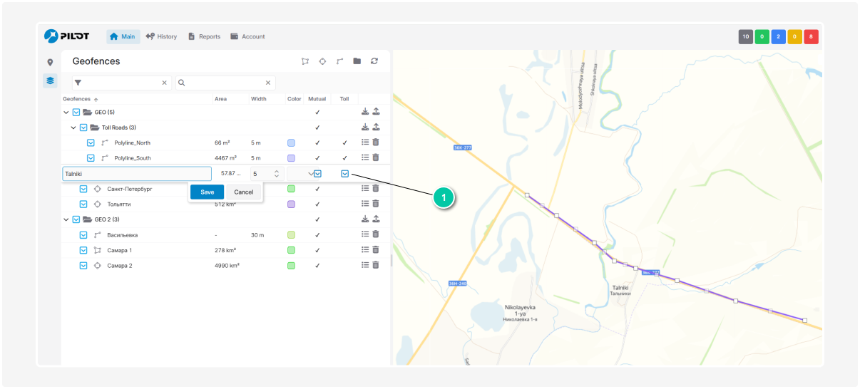The width and height of the screenshot is (860, 389).
Task: Create a new circle geofence
Action: click(x=322, y=61)
